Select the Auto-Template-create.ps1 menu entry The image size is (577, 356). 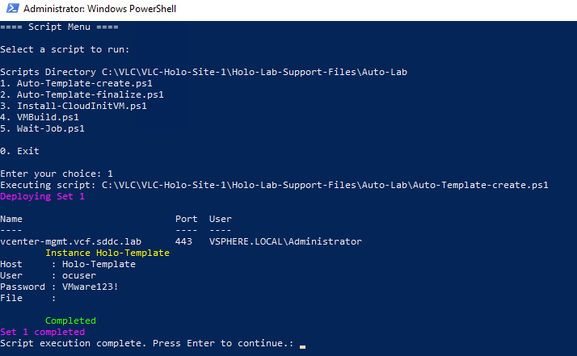coord(77,83)
